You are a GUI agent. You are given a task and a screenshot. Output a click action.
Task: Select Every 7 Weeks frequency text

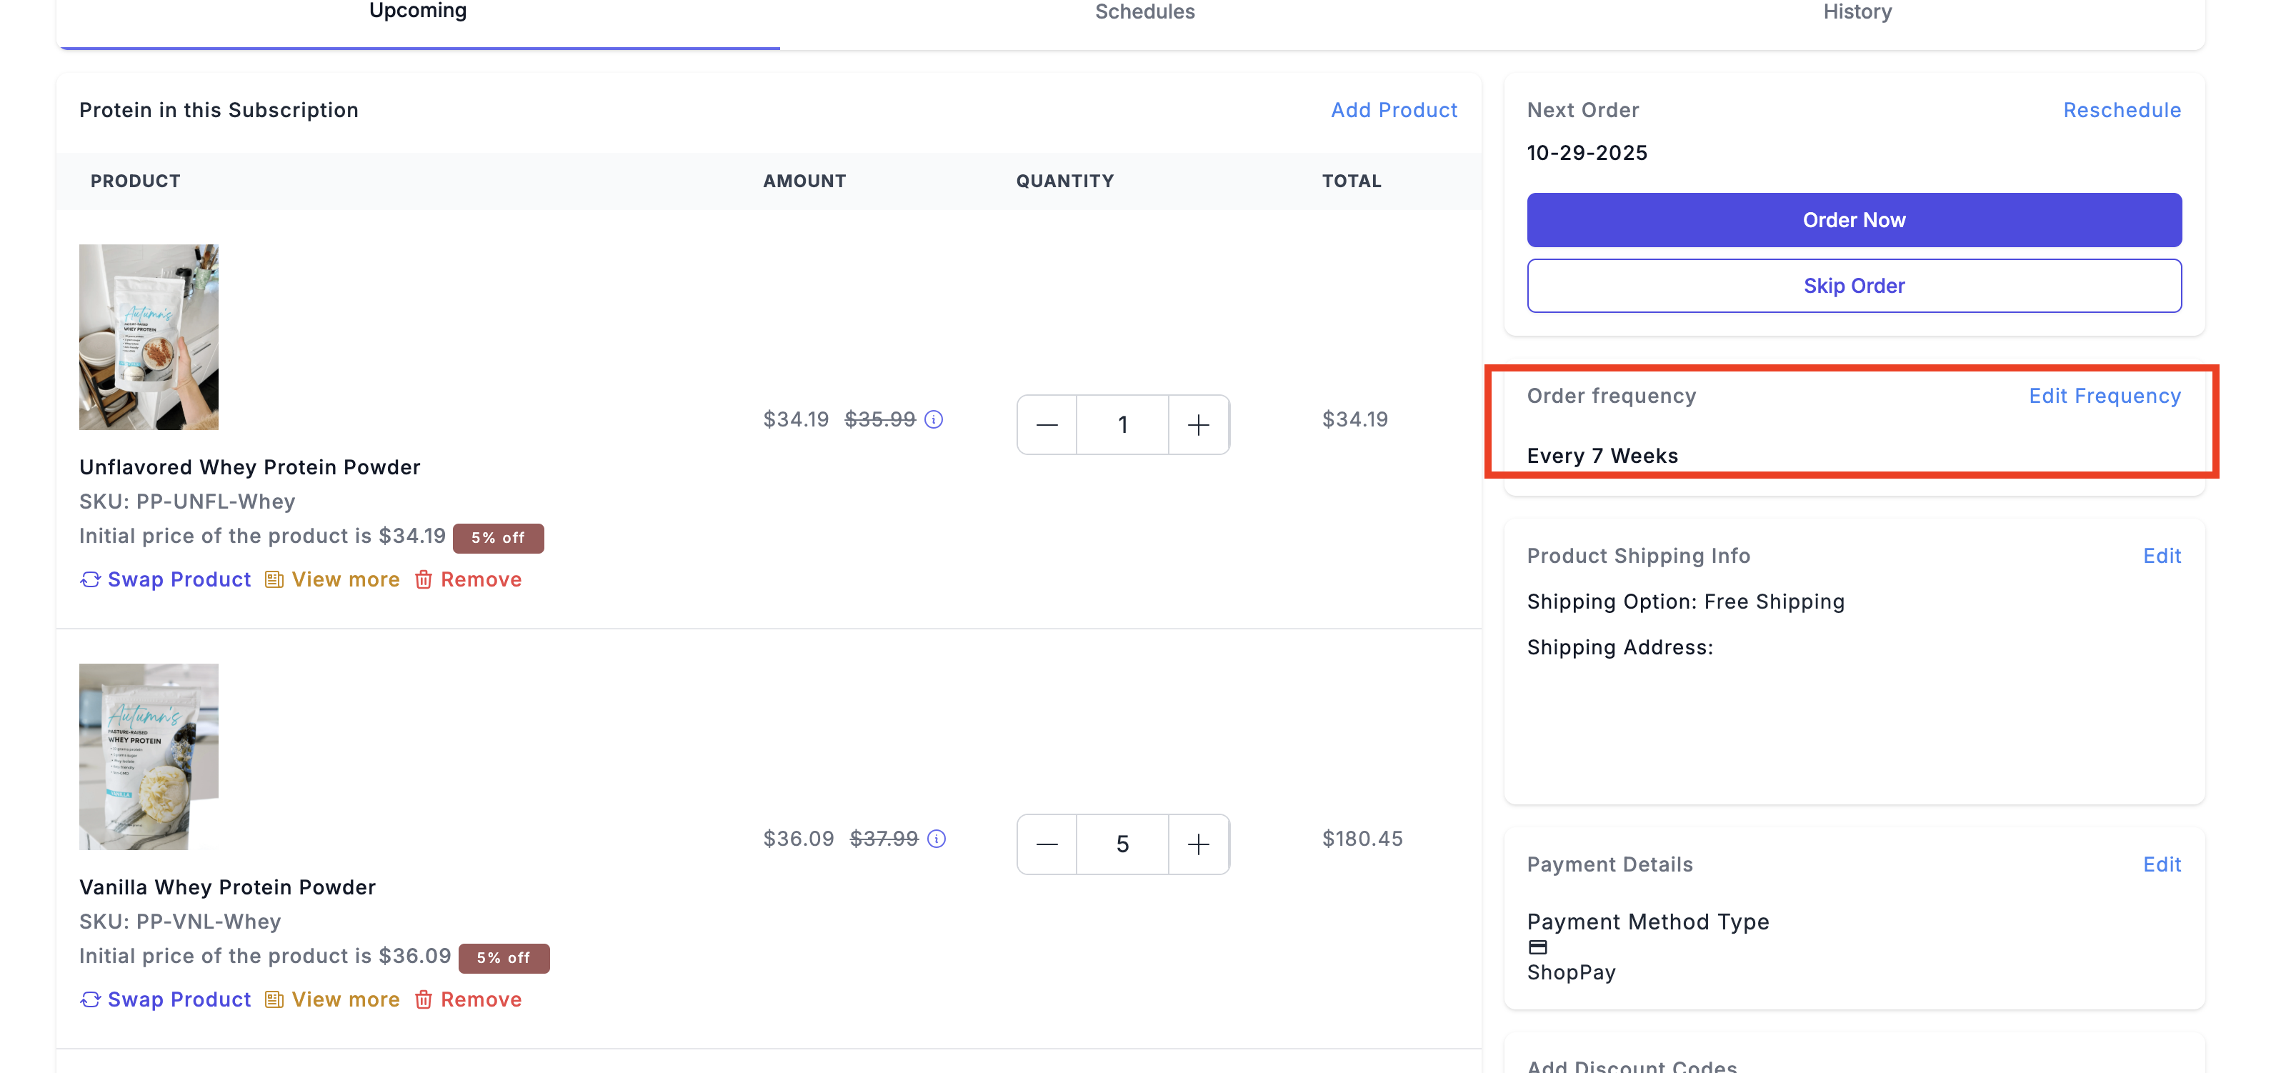coord(1602,456)
